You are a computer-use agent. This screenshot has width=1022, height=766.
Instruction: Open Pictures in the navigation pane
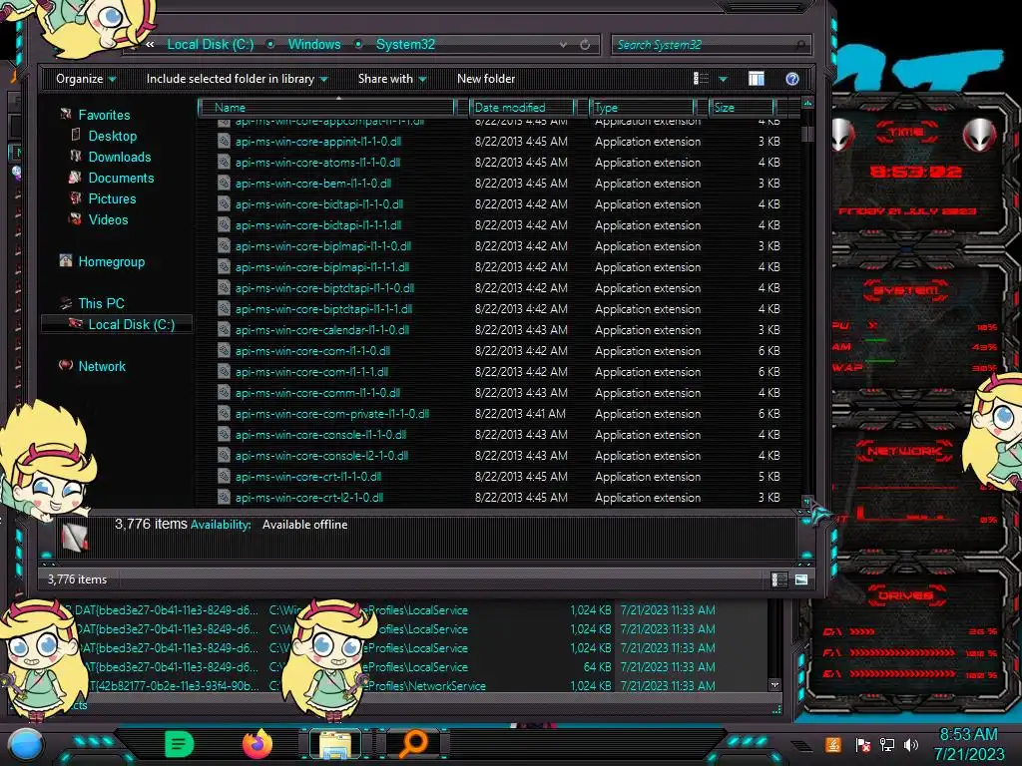coord(112,198)
